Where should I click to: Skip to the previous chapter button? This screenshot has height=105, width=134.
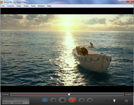[82, 100]
